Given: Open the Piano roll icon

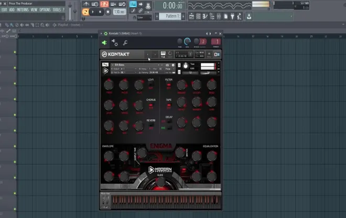Looking at the screenshot, I should coord(205,16).
